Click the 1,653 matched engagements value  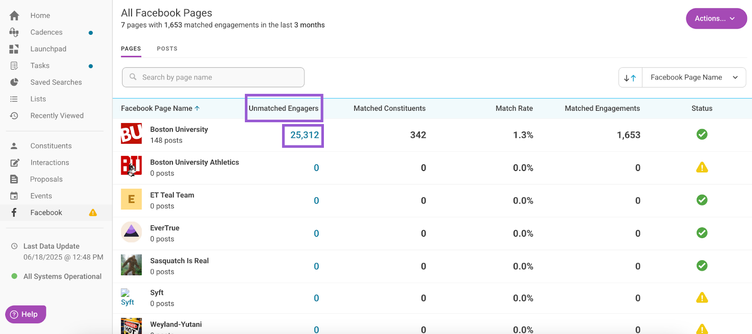pyautogui.click(x=628, y=135)
